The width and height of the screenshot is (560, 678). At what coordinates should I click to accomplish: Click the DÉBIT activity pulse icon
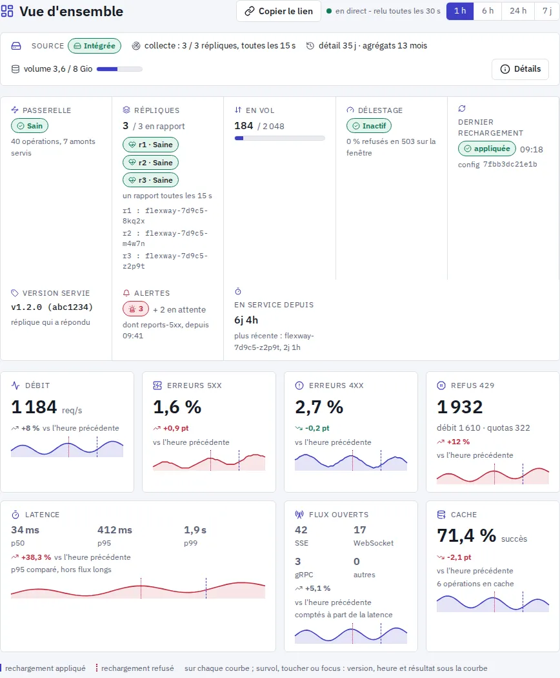[15, 385]
